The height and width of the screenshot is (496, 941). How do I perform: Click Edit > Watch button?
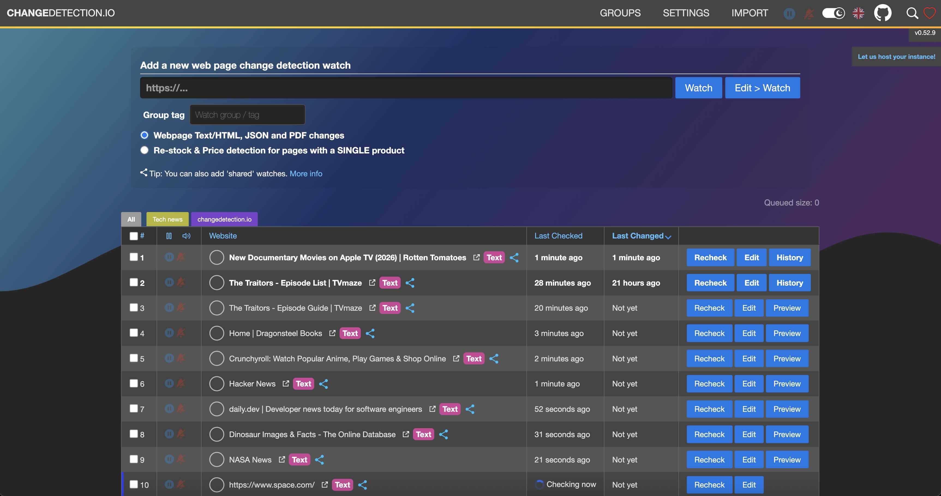[x=762, y=87]
